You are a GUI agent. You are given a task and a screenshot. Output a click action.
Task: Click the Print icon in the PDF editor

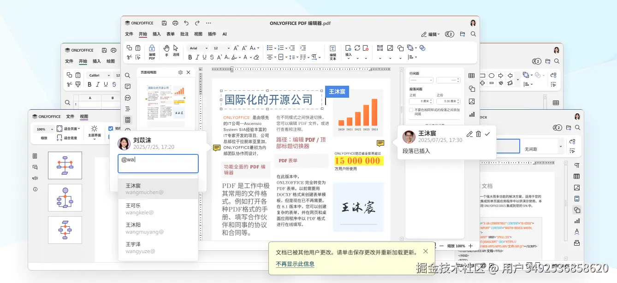(175, 23)
